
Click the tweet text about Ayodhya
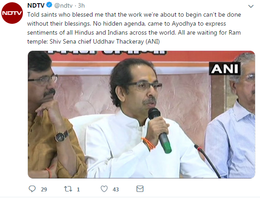pos(134,28)
